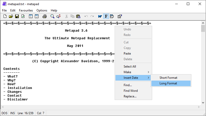Create a new file with toolbar icon
Viewport: 206px width, 116px height.
point(5,16)
